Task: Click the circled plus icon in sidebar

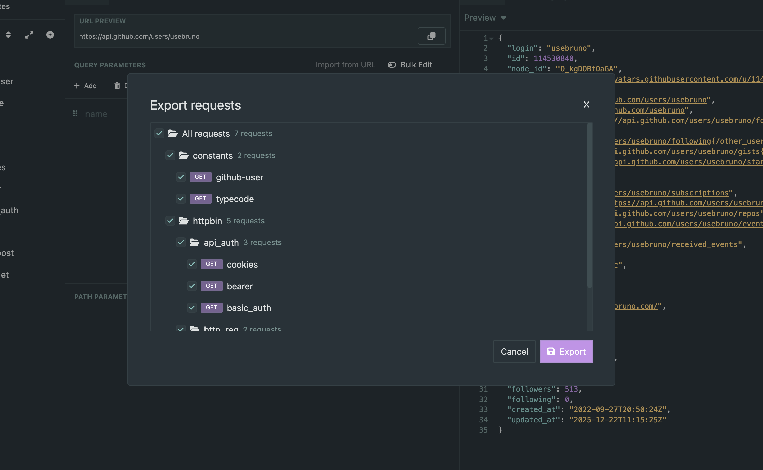Action: 50,35
